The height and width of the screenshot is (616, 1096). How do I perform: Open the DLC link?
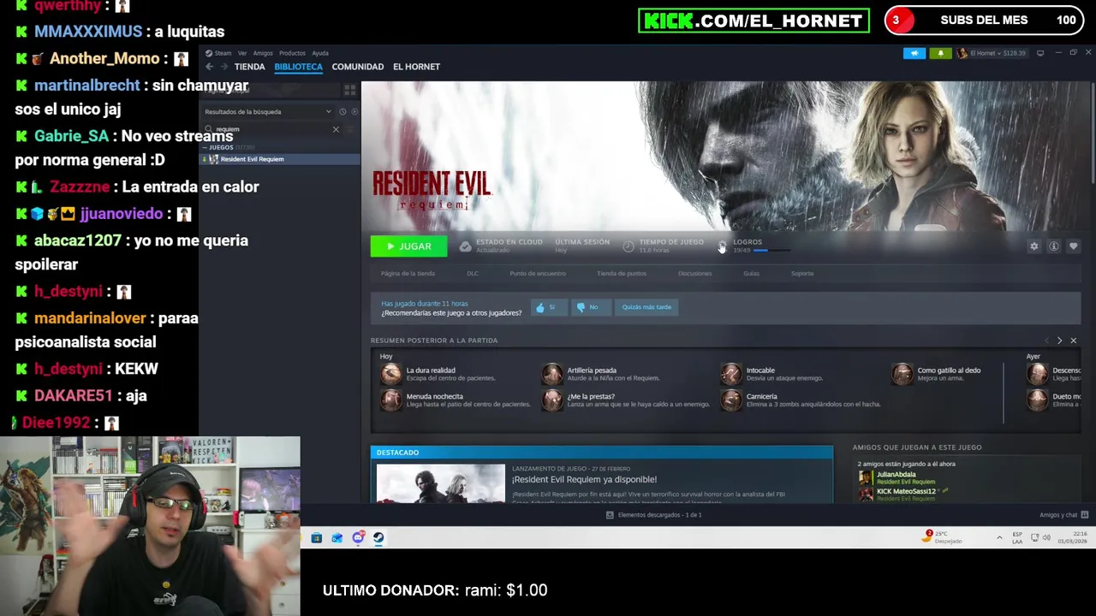point(473,274)
